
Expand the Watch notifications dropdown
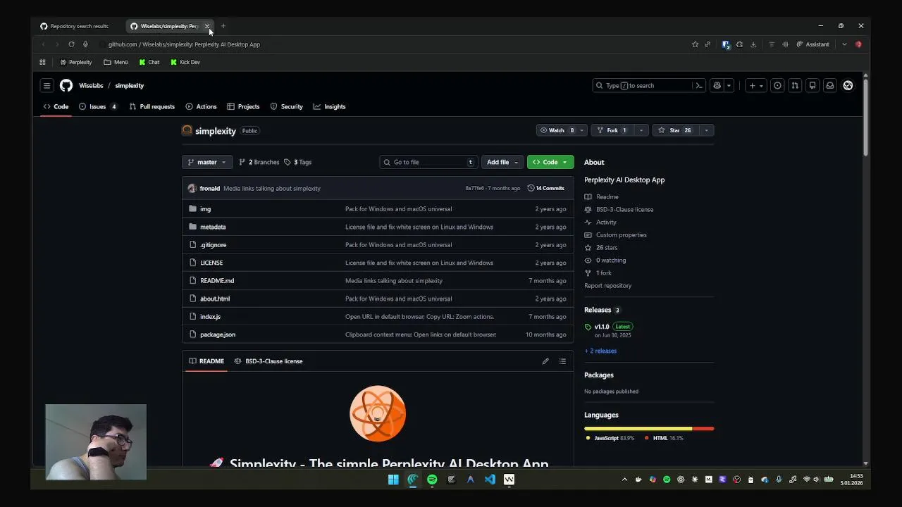tap(581, 130)
